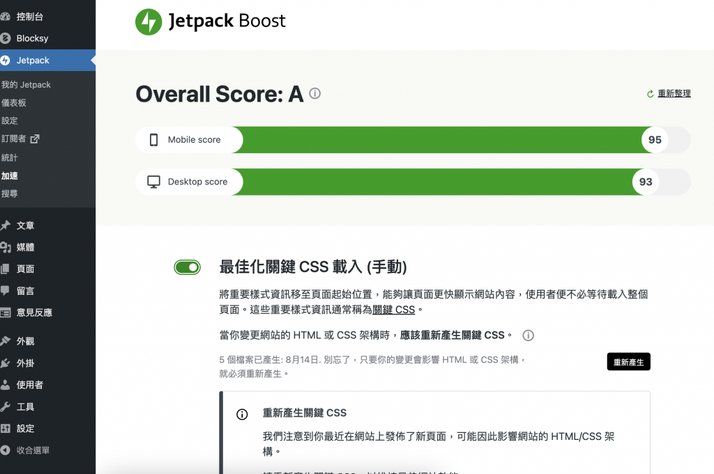The width and height of the screenshot is (714, 474).
Task: Click the desktop monitor icon in Desktop score
Action: point(154,182)
